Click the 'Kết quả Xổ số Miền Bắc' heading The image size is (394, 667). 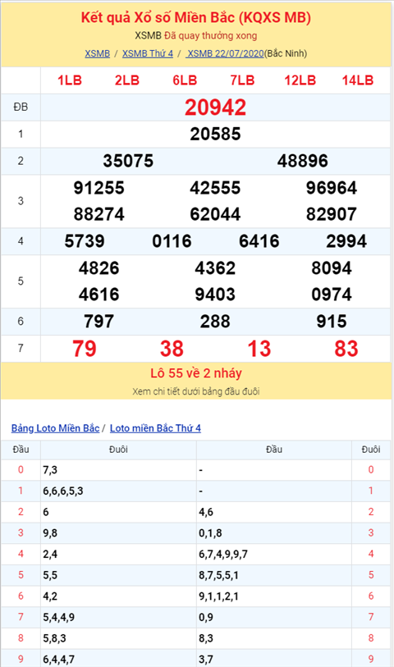(x=195, y=17)
